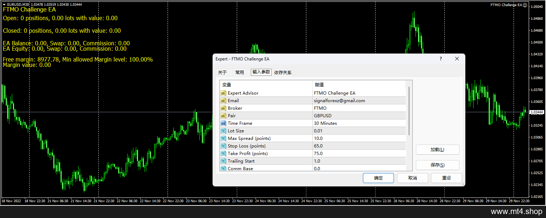Click the icon beside Stop Loss (points)

(x=223, y=146)
